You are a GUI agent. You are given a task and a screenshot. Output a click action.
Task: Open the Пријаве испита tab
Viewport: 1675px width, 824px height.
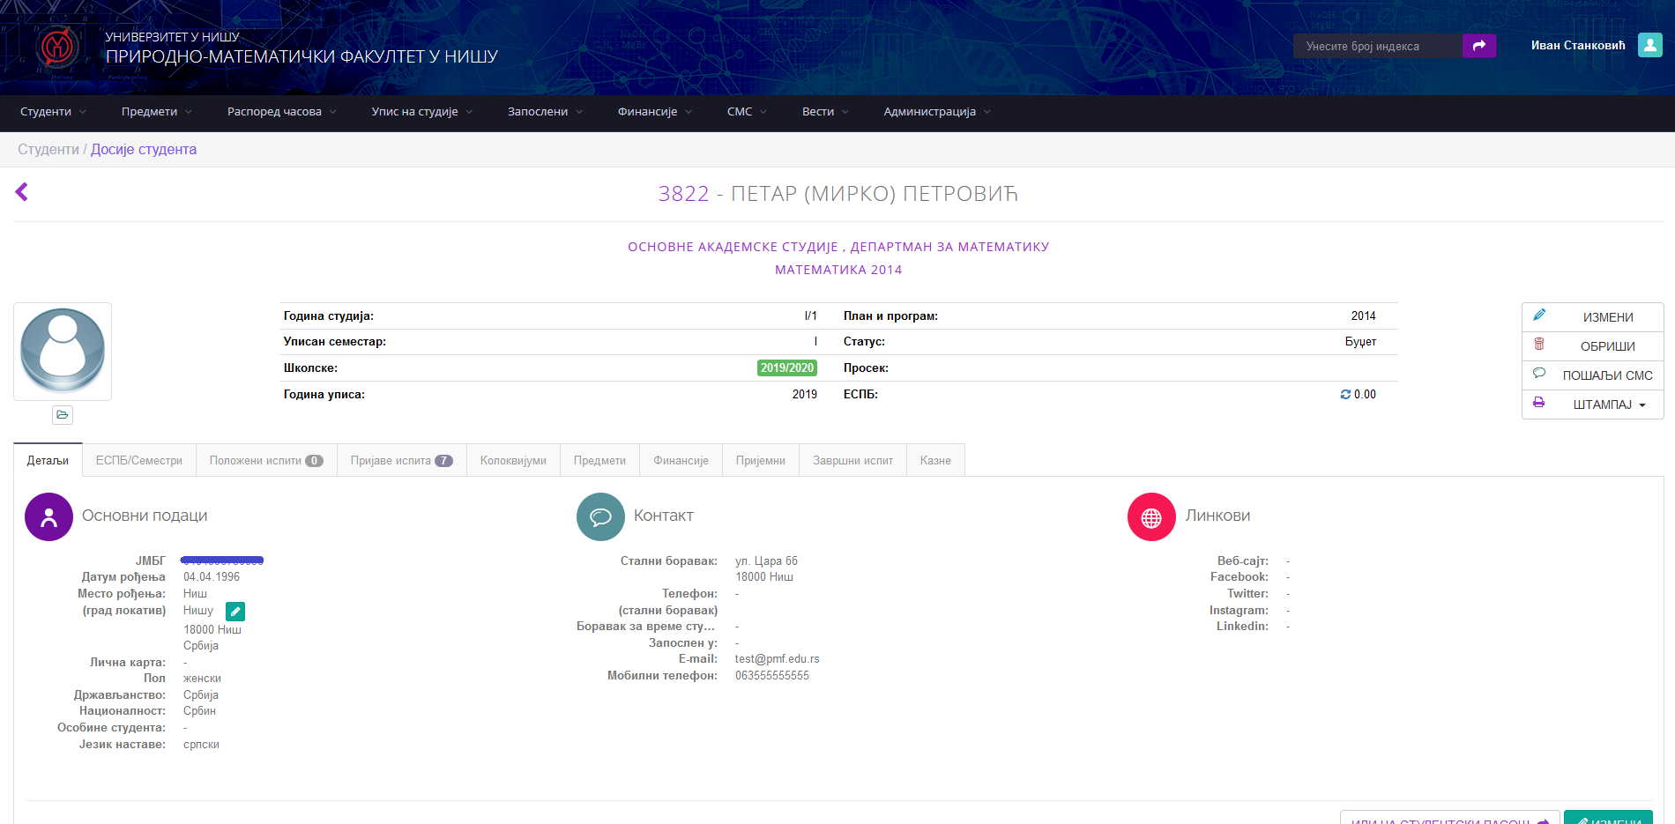pos(401,461)
